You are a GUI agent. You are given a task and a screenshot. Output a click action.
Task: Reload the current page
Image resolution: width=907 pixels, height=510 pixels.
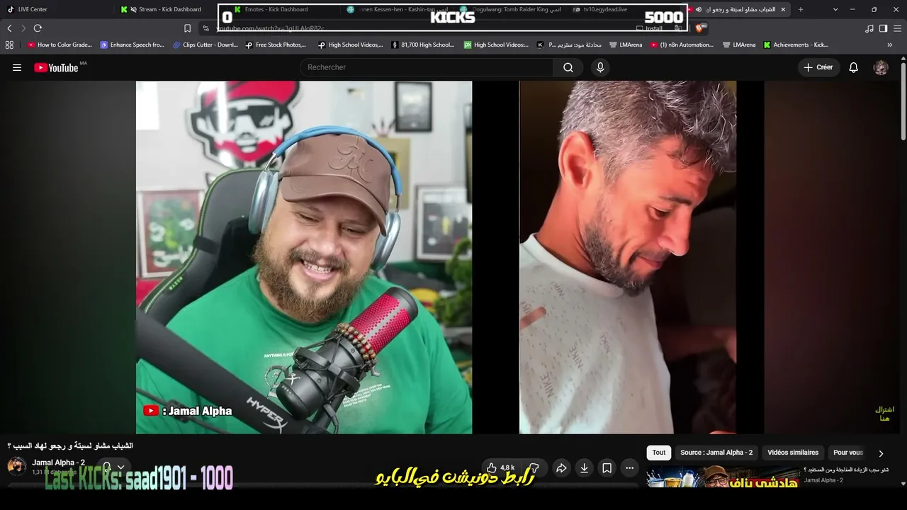coord(38,28)
